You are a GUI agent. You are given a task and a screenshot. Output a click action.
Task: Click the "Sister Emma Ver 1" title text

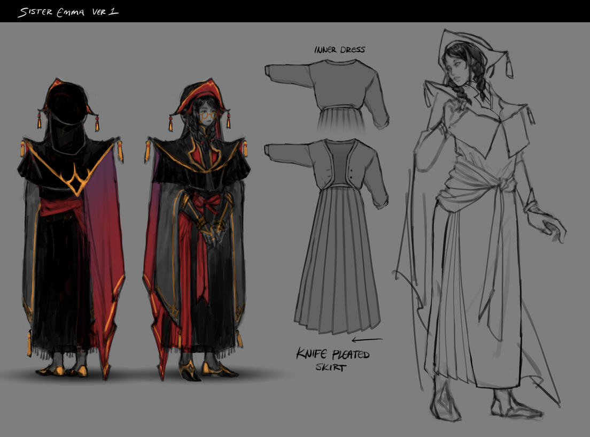tap(68, 12)
